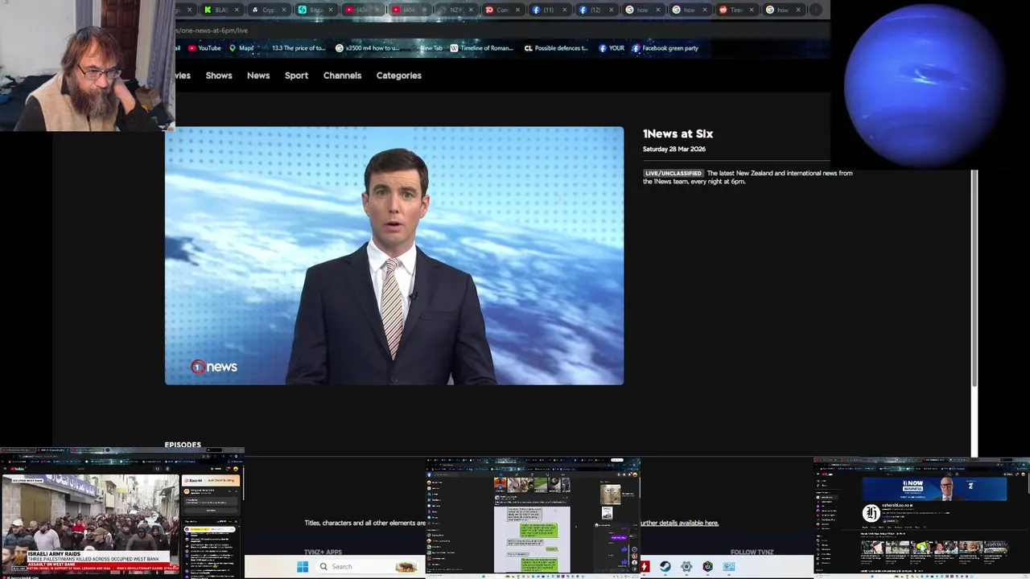Click the 1News at Six title
Image resolution: width=1030 pixels, height=579 pixels.
pos(678,134)
